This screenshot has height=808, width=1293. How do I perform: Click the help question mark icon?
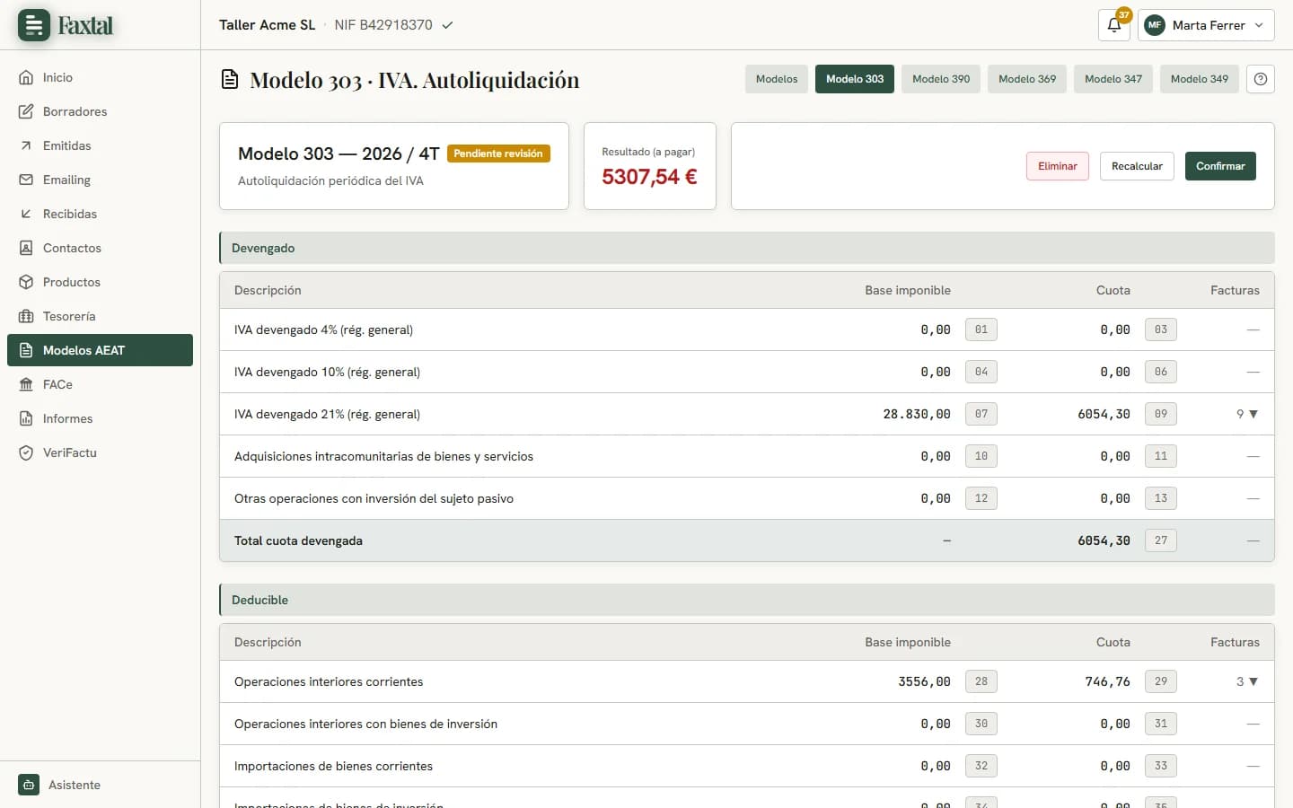(1261, 79)
